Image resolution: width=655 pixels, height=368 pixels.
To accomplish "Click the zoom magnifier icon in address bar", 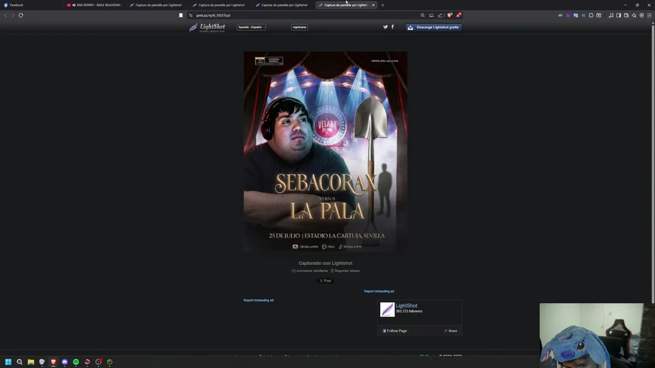I will pyautogui.click(x=423, y=15).
